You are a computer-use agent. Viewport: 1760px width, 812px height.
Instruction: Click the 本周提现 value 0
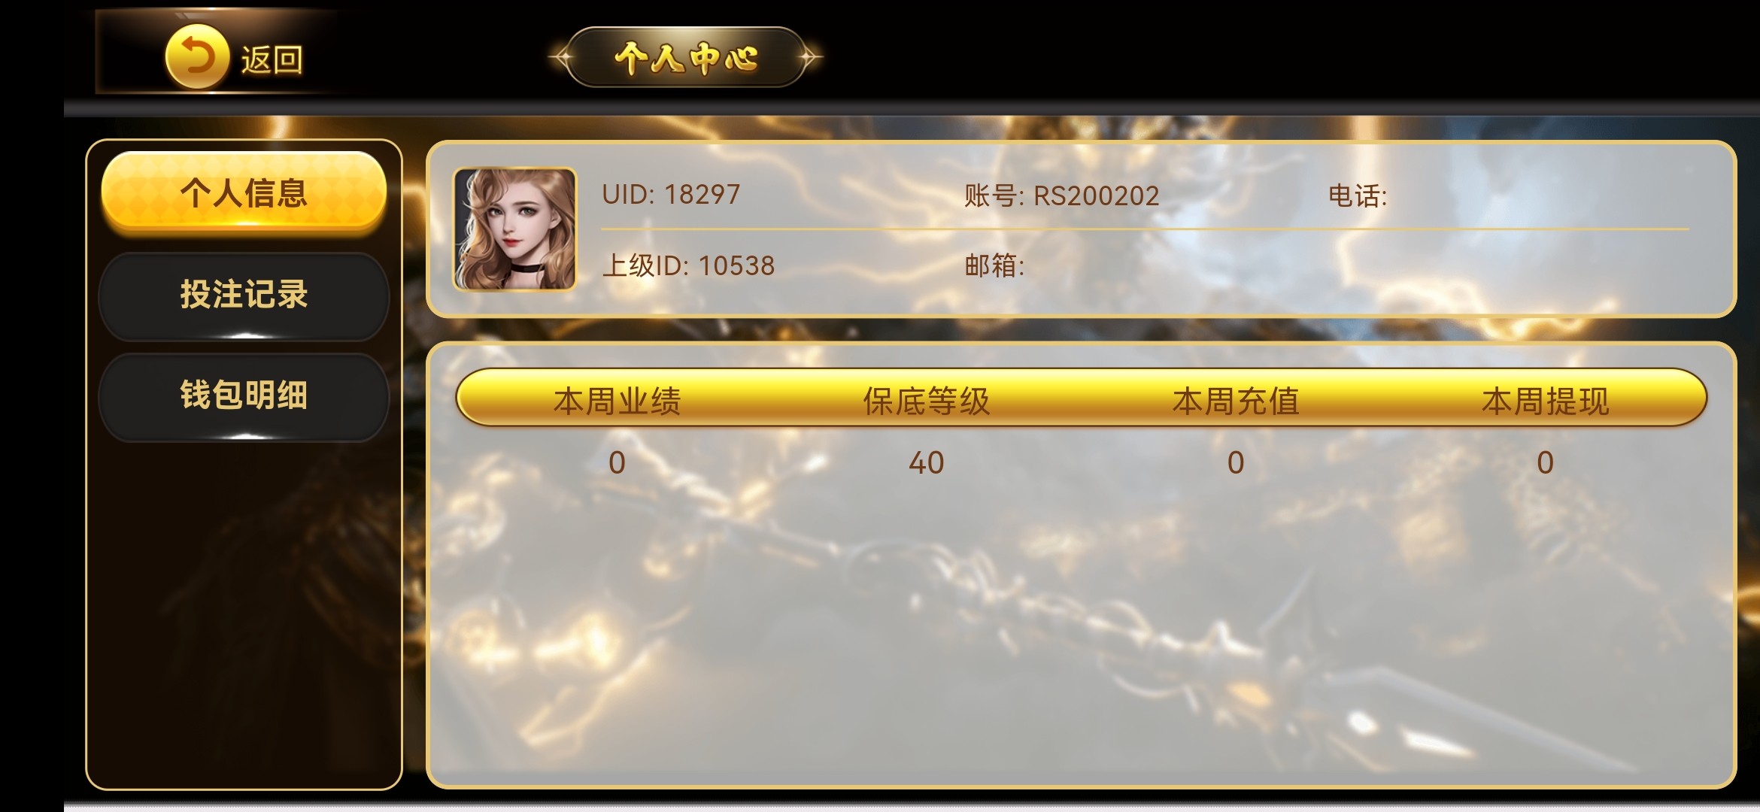[1546, 462]
